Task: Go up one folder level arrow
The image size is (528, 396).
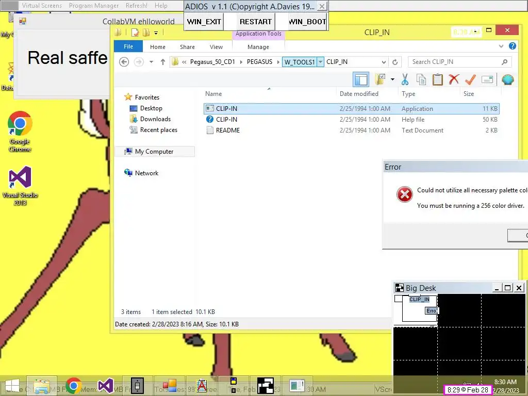Action: (x=163, y=62)
